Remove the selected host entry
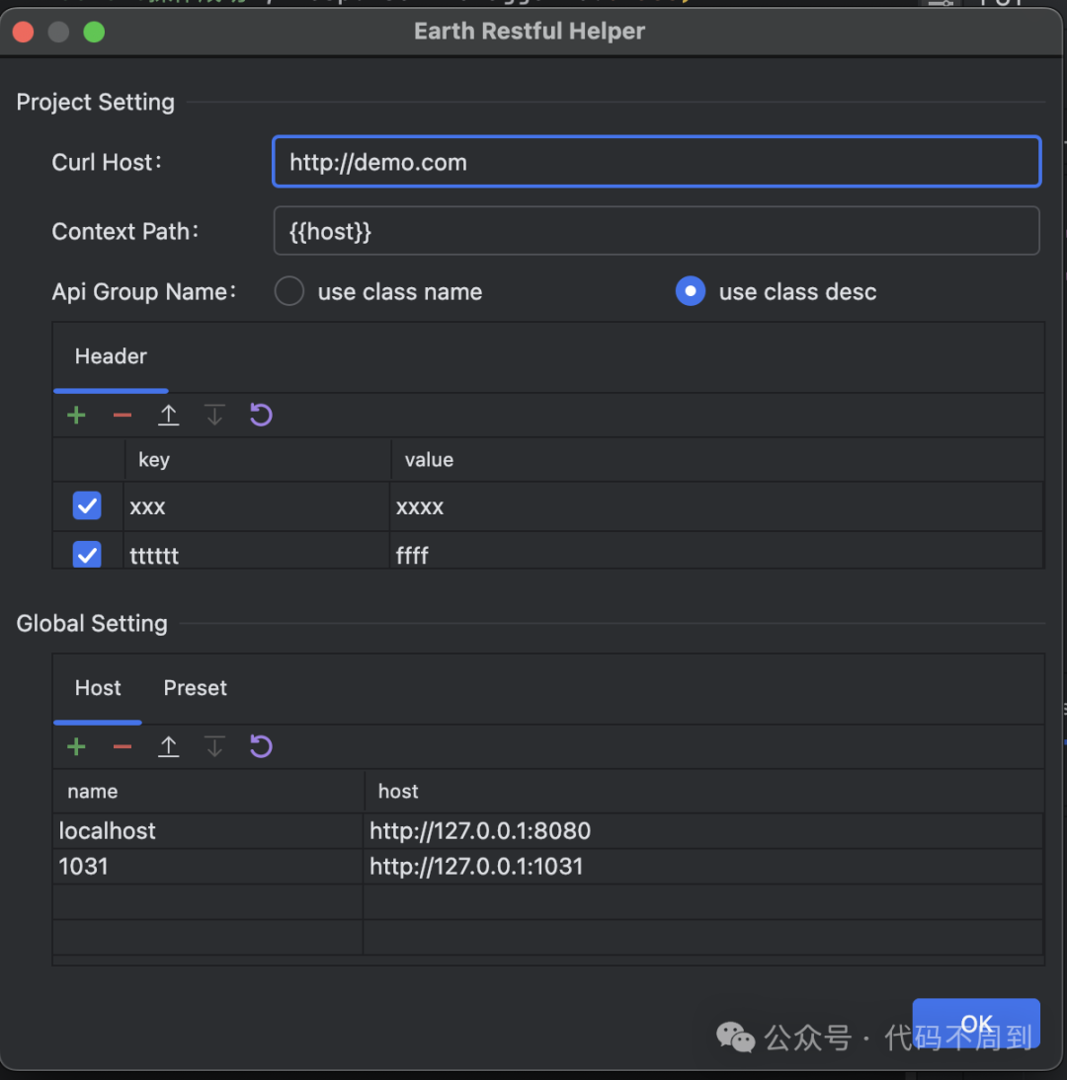The image size is (1067, 1080). [122, 746]
